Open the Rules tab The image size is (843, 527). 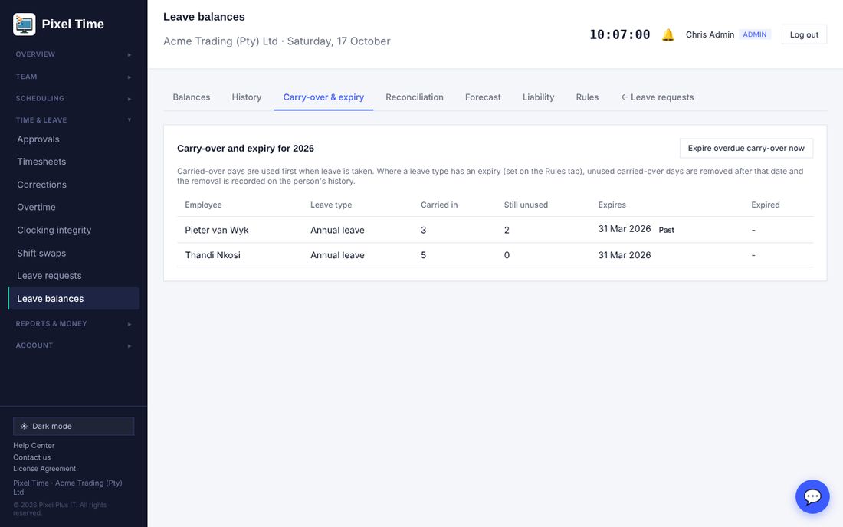coord(587,97)
